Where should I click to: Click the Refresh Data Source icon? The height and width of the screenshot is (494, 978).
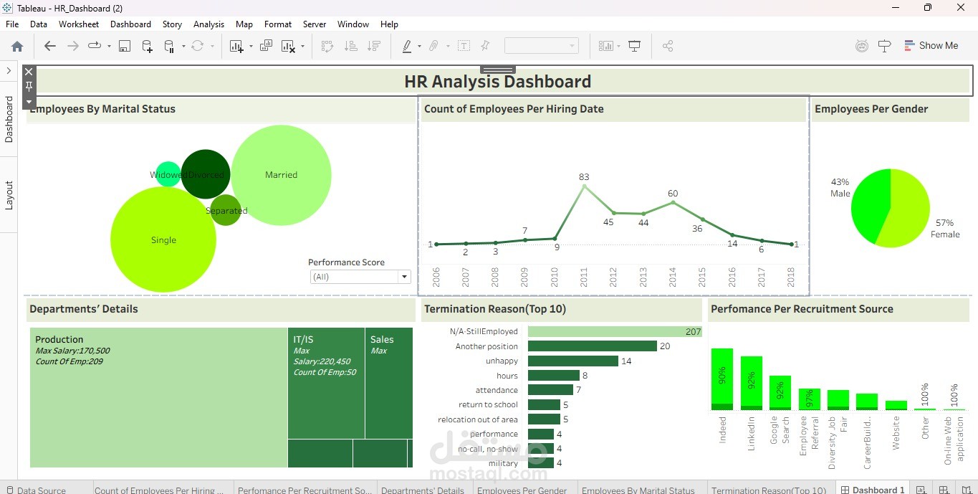[x=196, y=45]
